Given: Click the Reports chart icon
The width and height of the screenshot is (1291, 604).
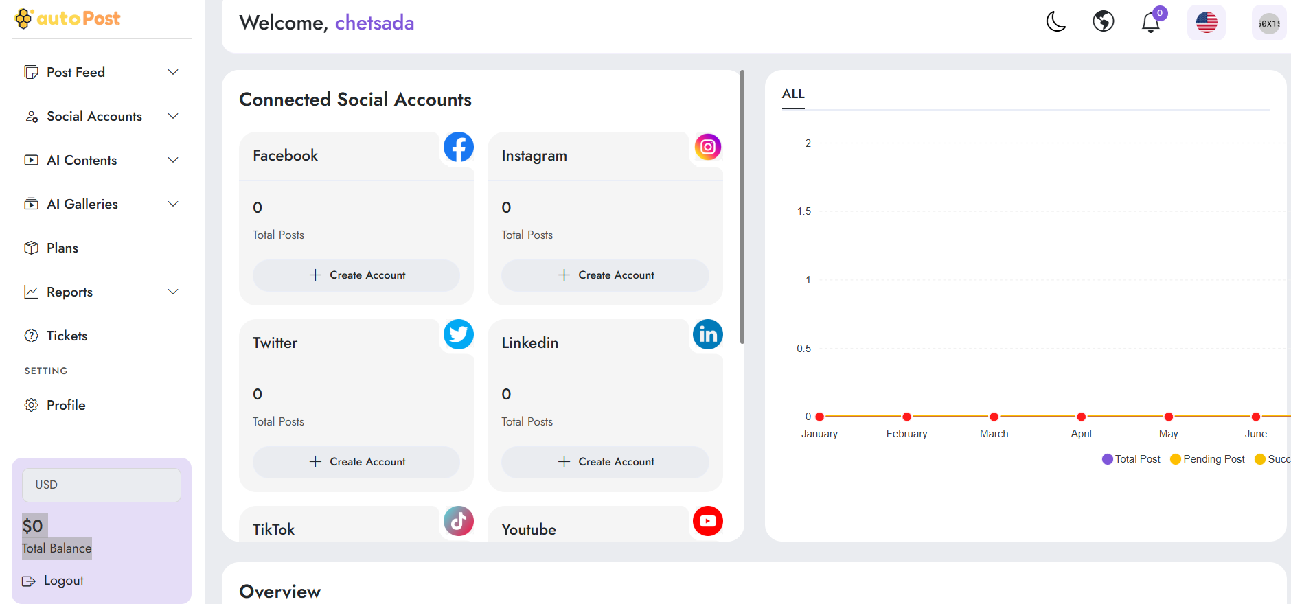Looking at the screenshot, I should [31, 292].
